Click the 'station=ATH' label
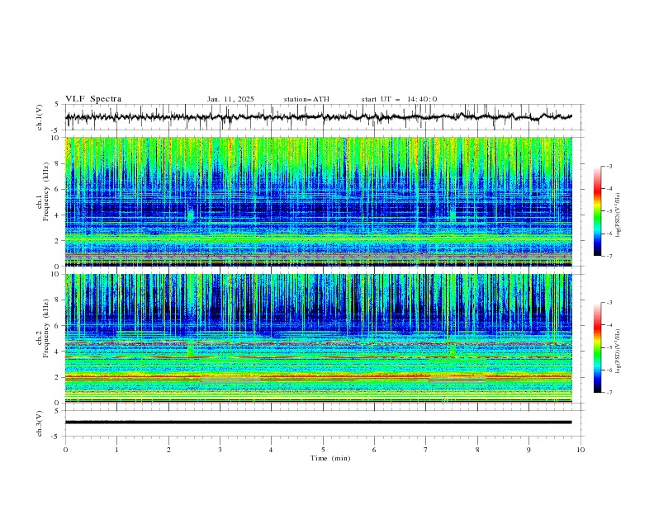Viewport: 654px width, 505px height. click(306, 99)
